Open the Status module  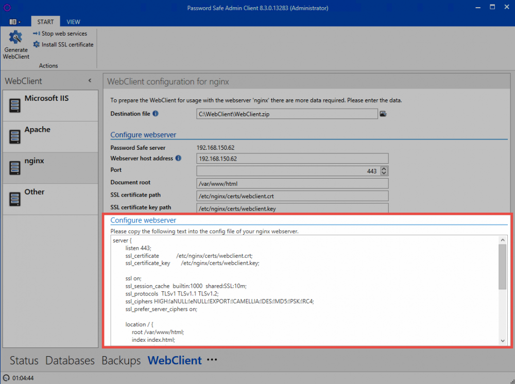tap(24, 360)
